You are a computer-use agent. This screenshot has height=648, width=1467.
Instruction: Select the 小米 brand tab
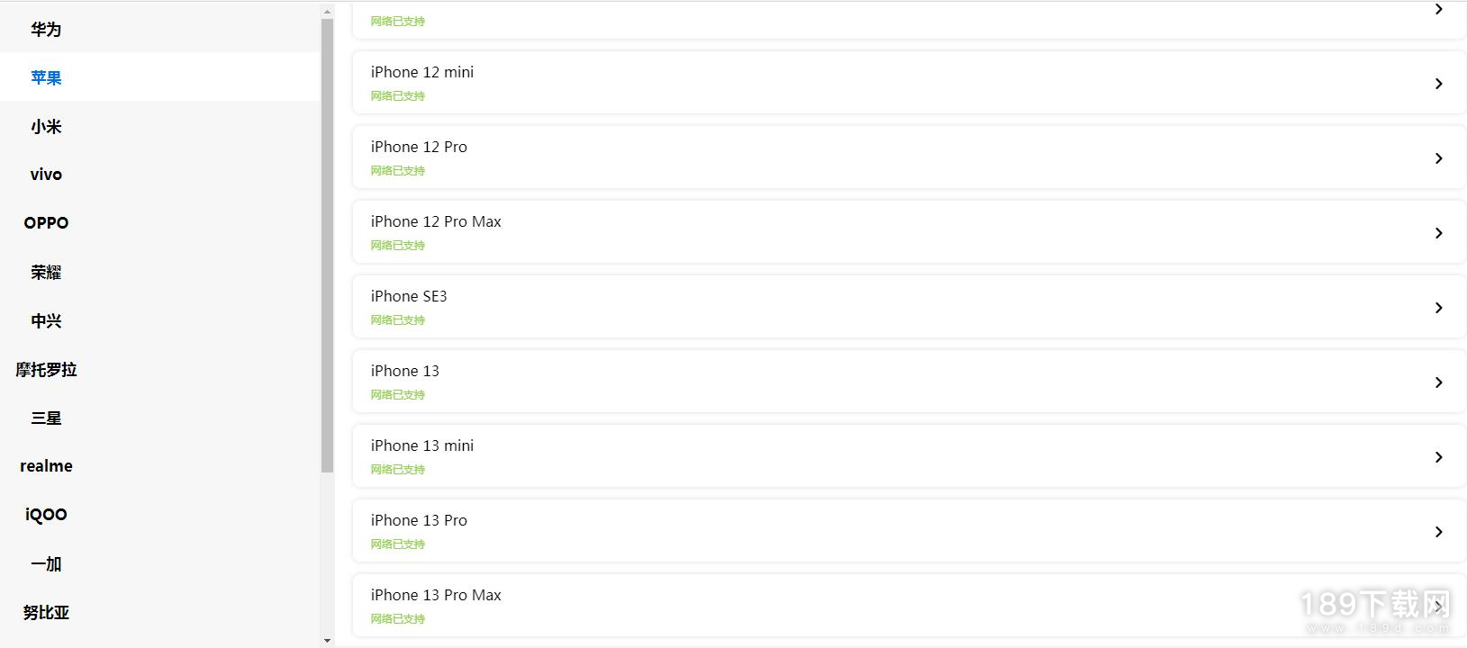coord(46,126)
